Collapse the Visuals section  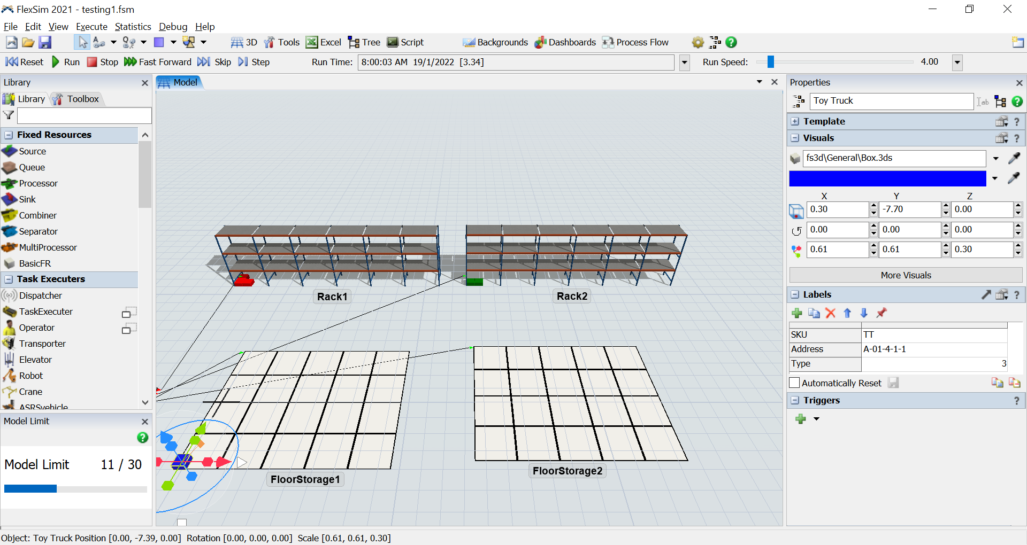(795, 138)
